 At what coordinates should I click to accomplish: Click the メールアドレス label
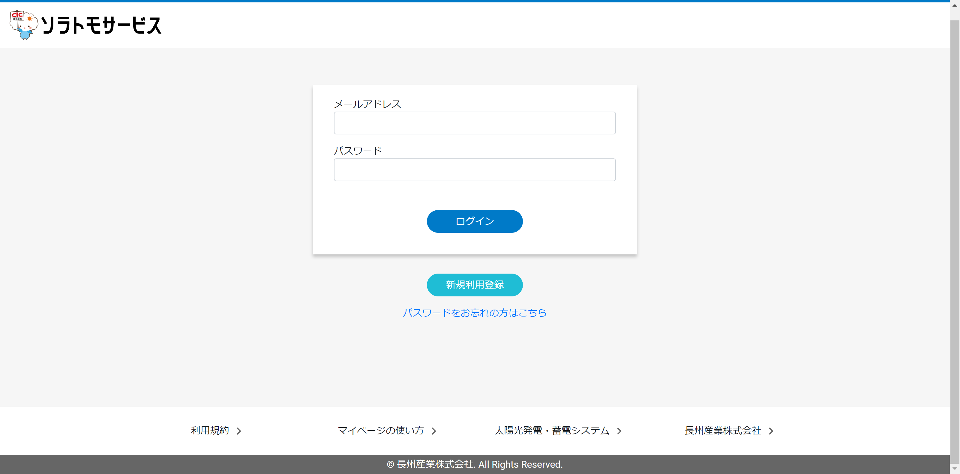point(367,104)
